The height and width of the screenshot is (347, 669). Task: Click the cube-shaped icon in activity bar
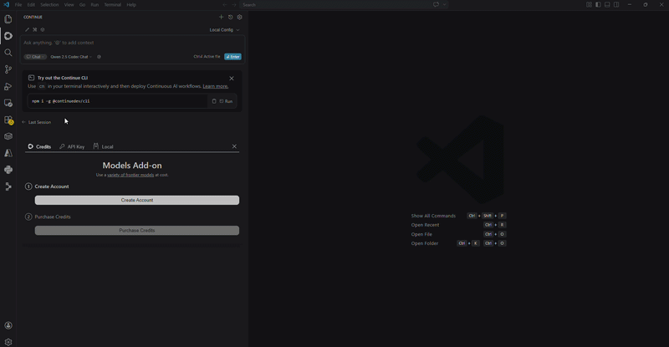click(8, 136)
